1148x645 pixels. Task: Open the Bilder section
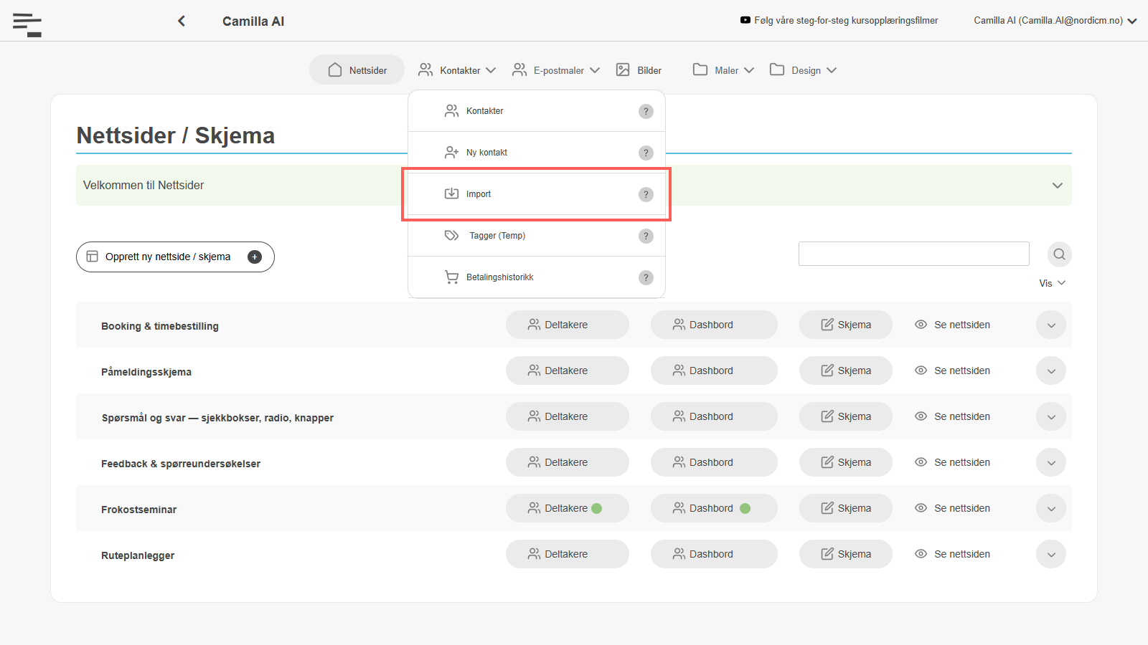pos(639,70)
